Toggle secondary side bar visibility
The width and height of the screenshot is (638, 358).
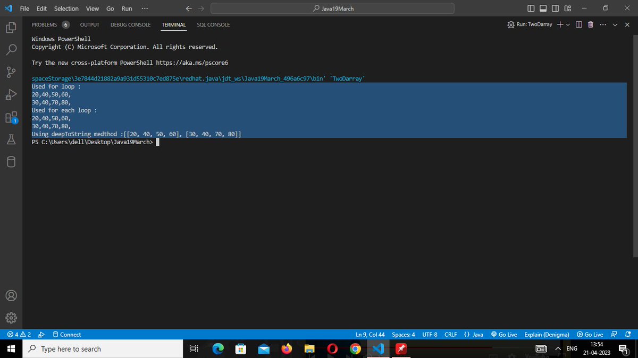[556, 8]
